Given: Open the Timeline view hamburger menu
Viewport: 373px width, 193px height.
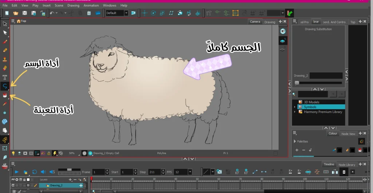Looking at the screenshot, I should coord(13,164).
